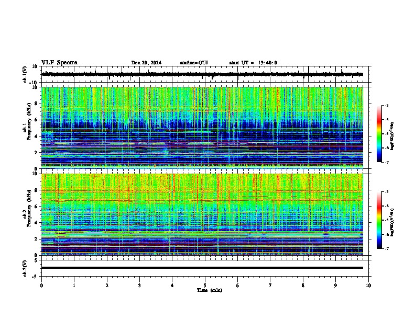This screenshot has height=320, width=415.
Task: Click time axis tick label "5" minutes
Action: click(205, 285)
